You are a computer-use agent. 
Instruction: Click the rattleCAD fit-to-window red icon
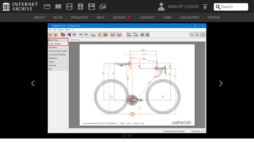tap(203, 35)
